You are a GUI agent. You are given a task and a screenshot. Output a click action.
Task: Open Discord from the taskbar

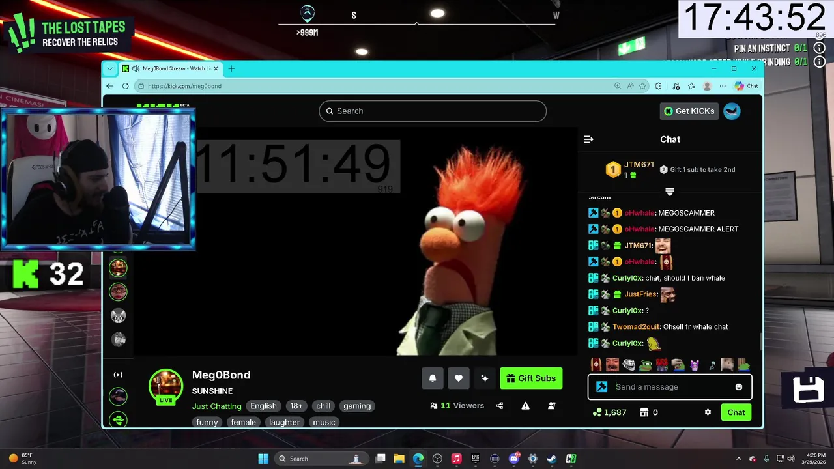pos(513,459)
